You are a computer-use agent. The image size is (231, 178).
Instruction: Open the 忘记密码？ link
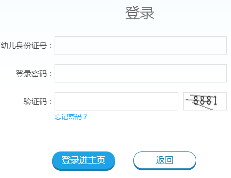tap(71, 117)
